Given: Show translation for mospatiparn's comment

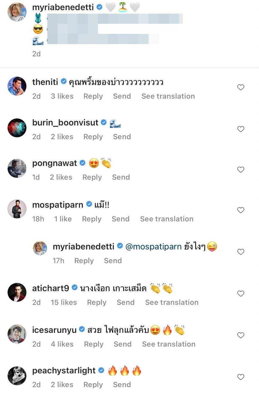Looking at the screenshot, I should coord(167,219).
